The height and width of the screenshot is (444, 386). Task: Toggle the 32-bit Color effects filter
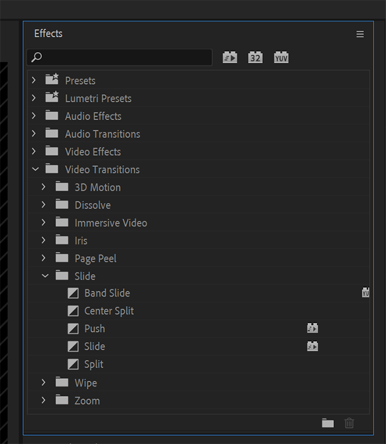click(x=255, y=57)
